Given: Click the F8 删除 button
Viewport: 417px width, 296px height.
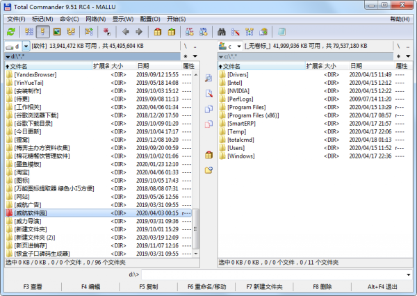Looking at the screenshot, I should tap(322, 287).
